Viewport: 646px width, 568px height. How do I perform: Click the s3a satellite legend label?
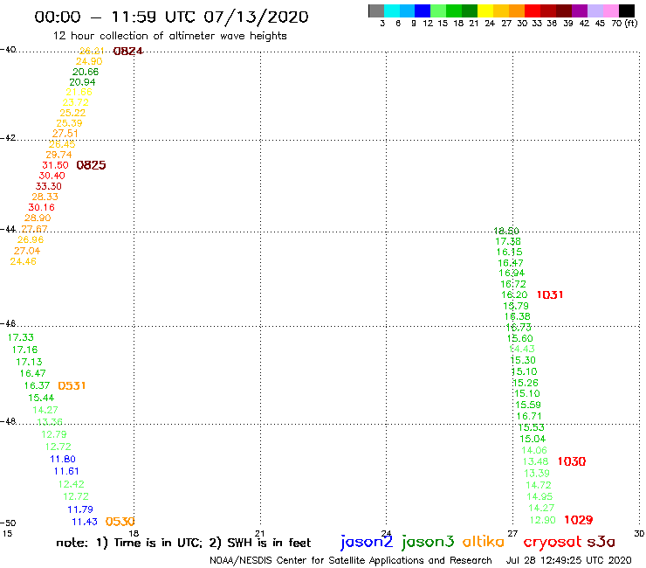tap(601, 542)
